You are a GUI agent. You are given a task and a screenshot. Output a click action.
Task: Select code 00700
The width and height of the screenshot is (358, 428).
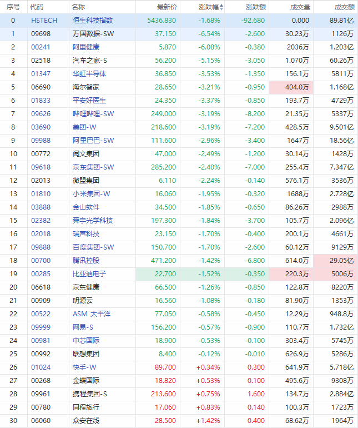point(41,261)
